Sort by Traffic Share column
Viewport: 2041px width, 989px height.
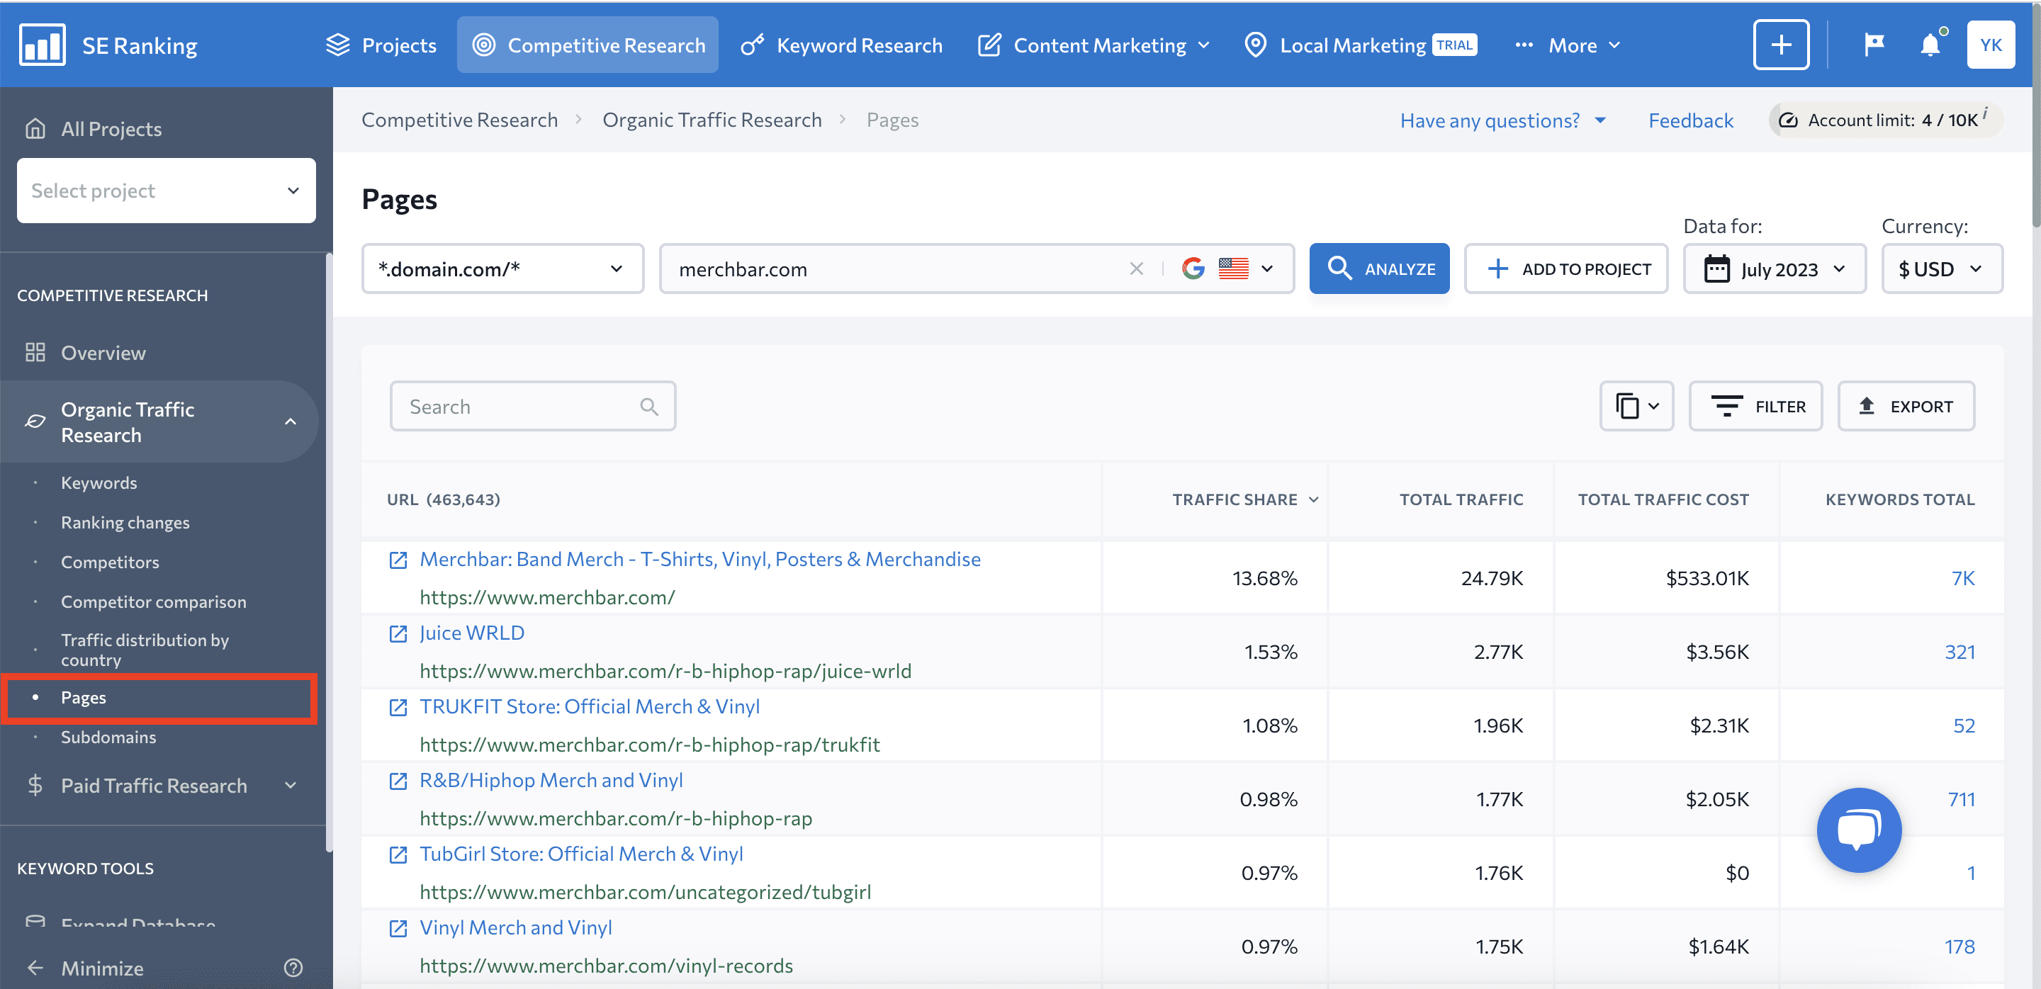[x=1244, y=499]
